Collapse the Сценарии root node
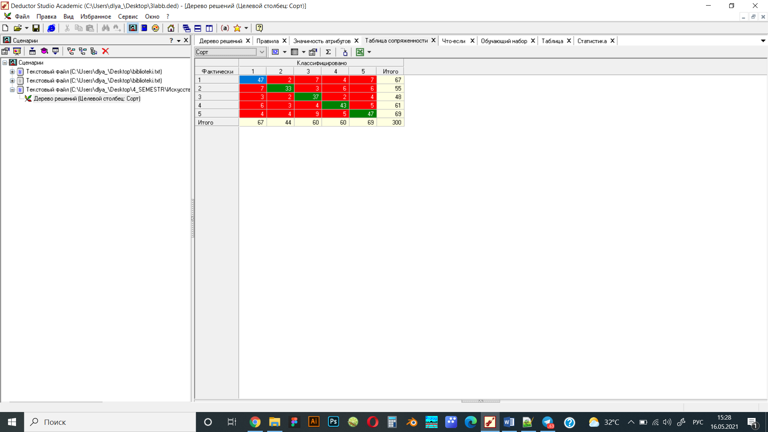The image size is (768, 432). (5, 63)
